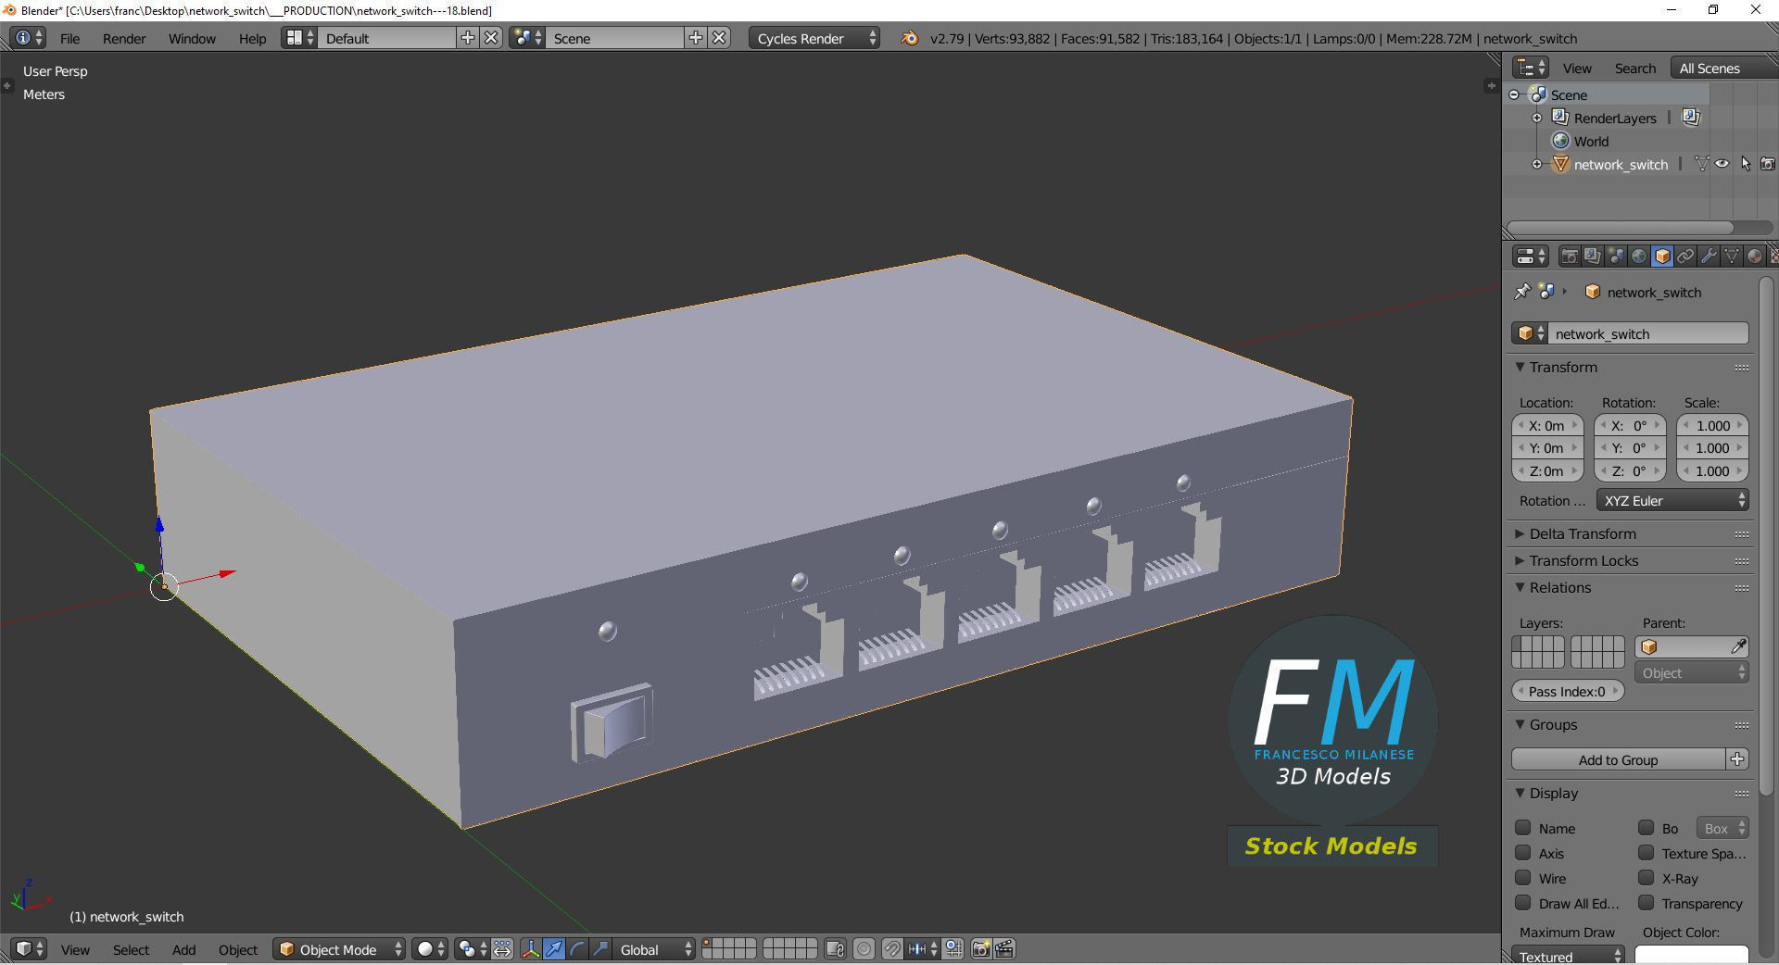Click the mesh data icon on network_switch row
The height and width of the screenshot is (965, 1779).
[1701, 164]
